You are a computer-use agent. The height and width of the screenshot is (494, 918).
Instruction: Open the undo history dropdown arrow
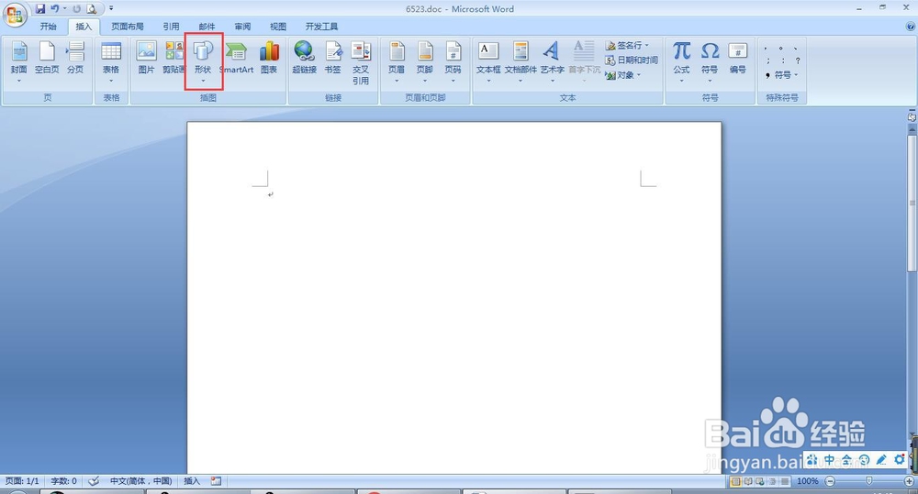pyautogui.click(x=64, y=9)
